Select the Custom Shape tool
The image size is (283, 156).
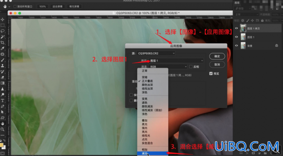[2, 118]
